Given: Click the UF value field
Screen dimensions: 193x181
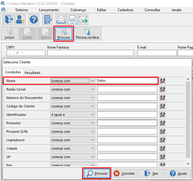Looking at the screenshot, I should 127,157.
